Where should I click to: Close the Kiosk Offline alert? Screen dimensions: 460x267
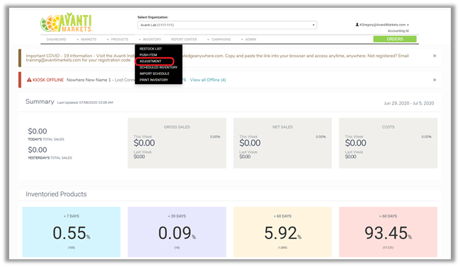click(435, 80)
